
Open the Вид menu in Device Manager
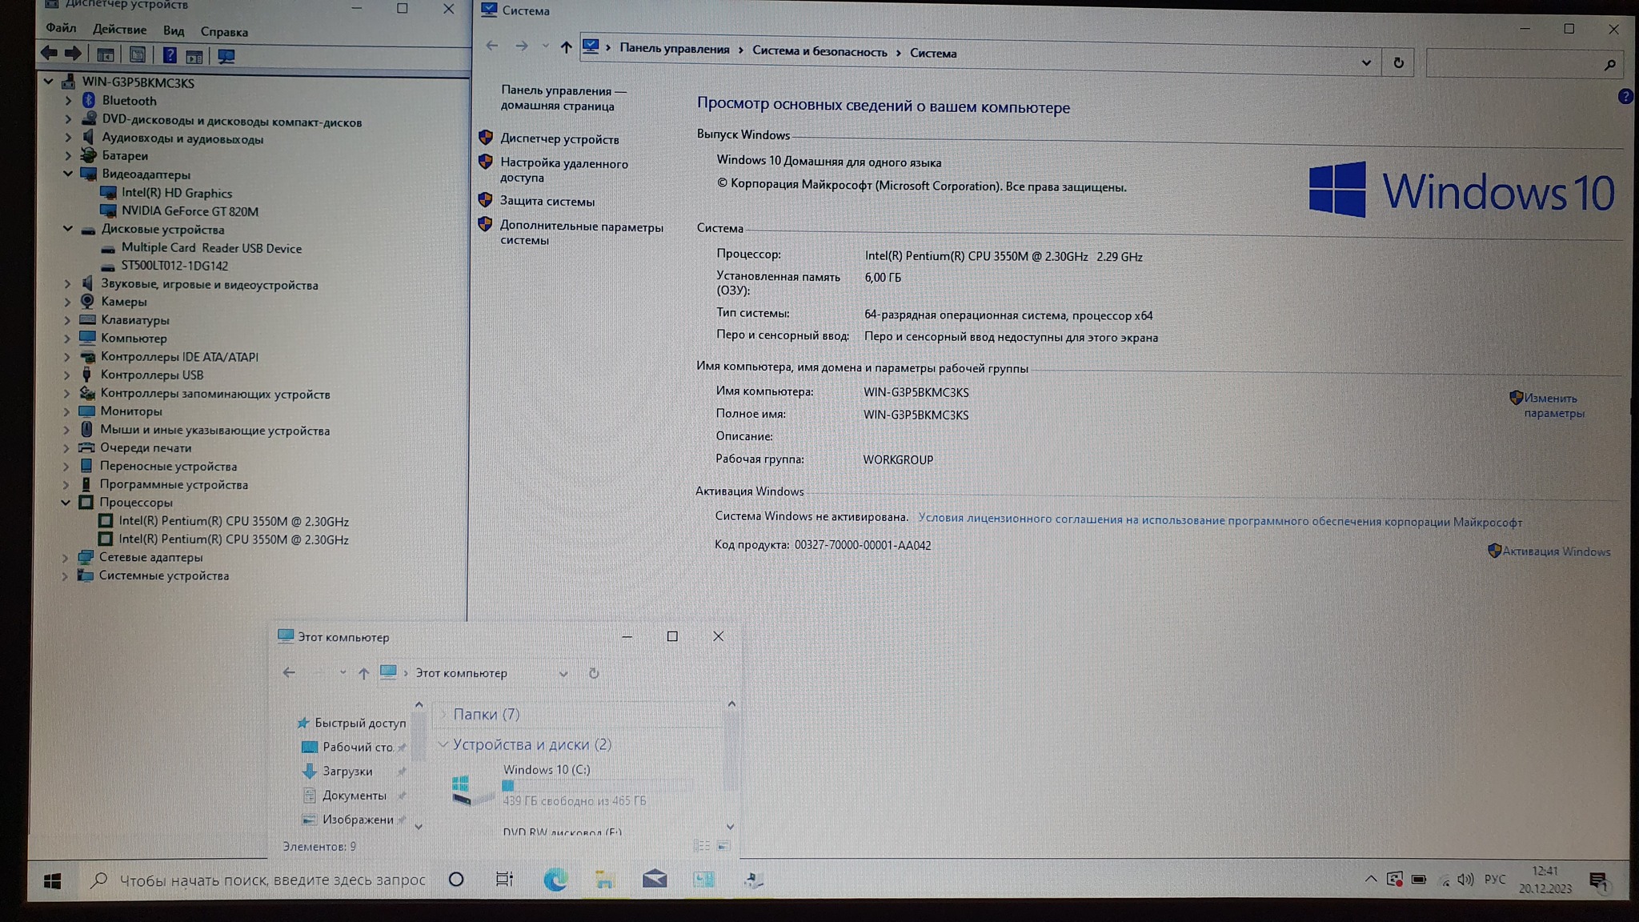[x=174, y=31]
